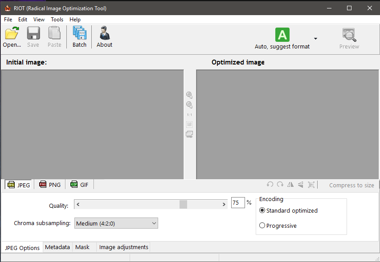Set view to 1:1 zoom
This screenshot has width=380, height=262.
pyautogui.click(x=189, y=114)
